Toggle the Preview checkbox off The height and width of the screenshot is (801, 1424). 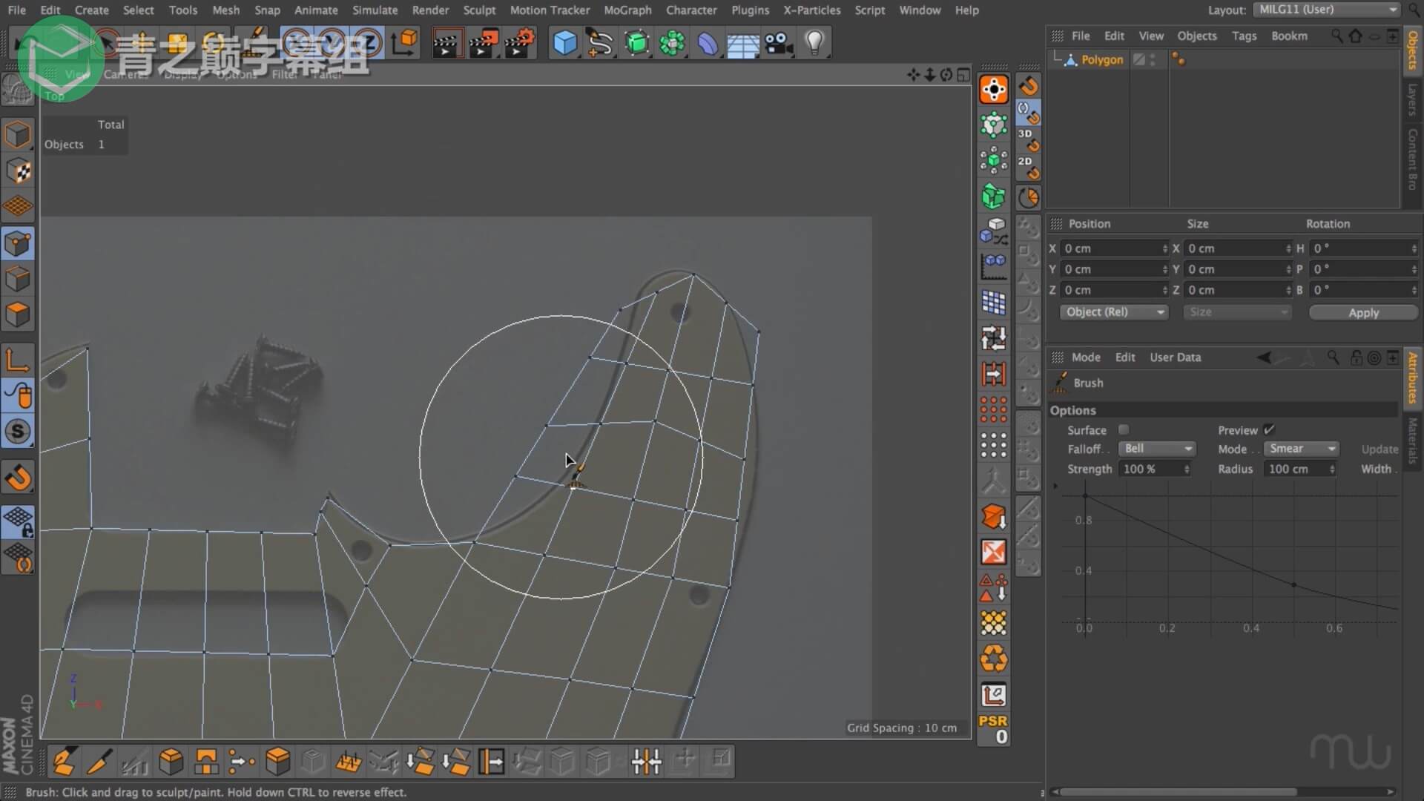pyautogui.click(x=1269, y=430)
